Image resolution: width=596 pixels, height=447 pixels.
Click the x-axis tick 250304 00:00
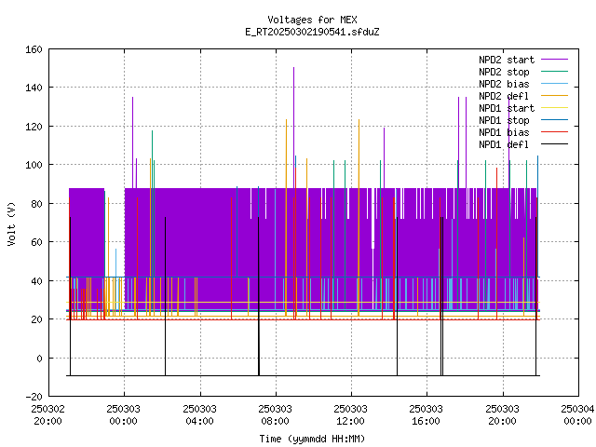(577, 415)
